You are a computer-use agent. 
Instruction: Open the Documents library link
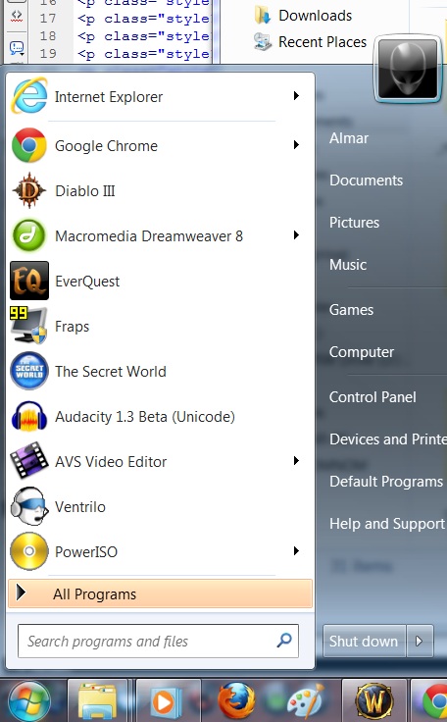click(366, 180)
